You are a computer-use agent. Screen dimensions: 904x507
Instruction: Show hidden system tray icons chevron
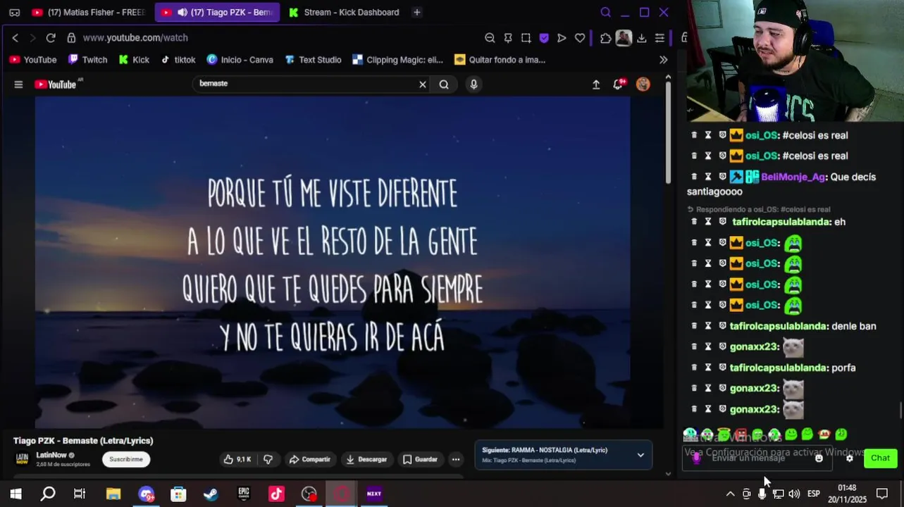(x=730, y=494)
